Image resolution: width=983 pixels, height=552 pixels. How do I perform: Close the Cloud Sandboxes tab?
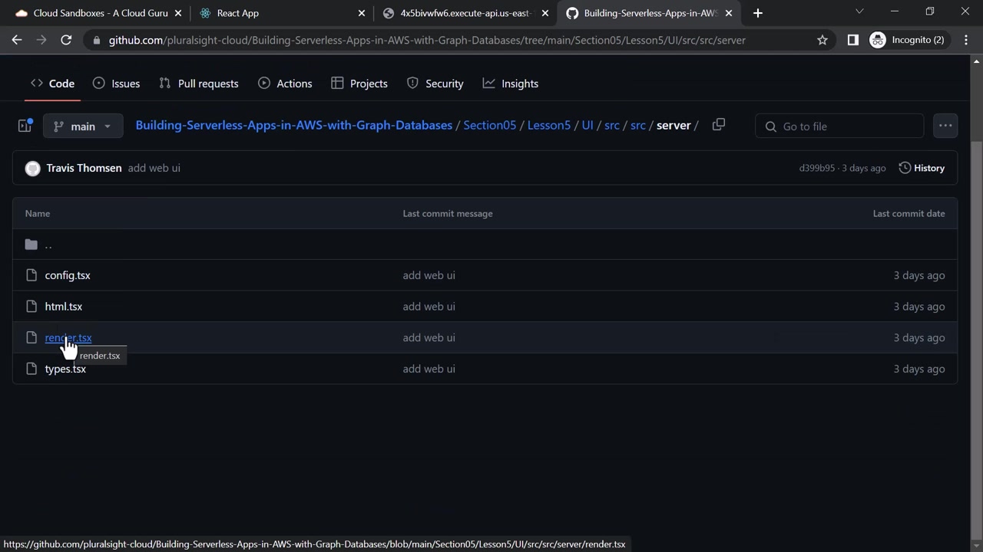[x=179, y=13]
